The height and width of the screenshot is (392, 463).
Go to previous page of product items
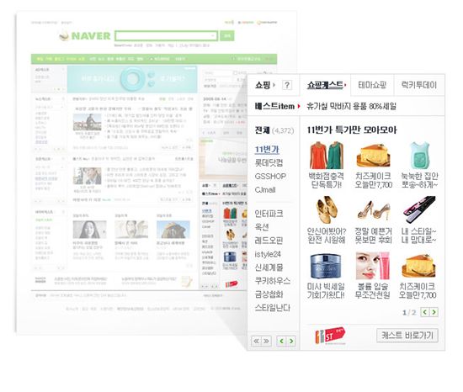424,312
